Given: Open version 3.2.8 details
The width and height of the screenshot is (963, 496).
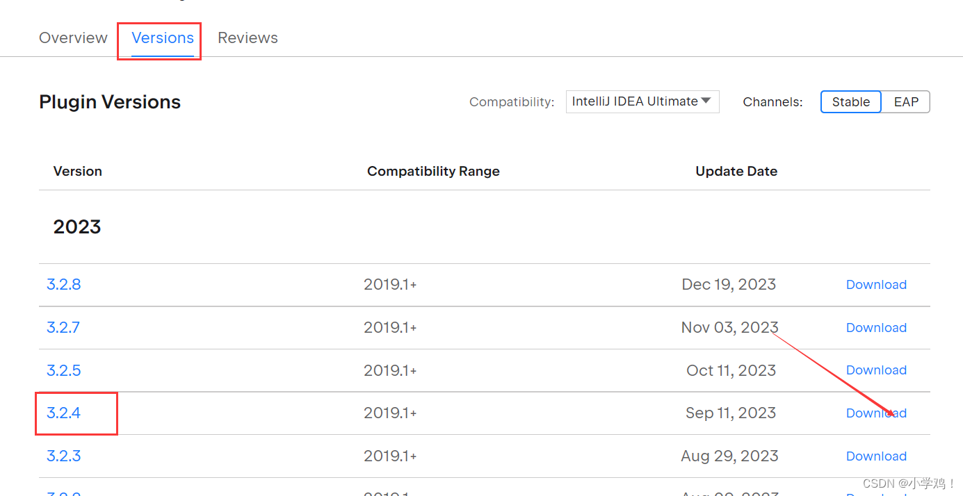Looking at the screenshot, I should tap(64, 284).
